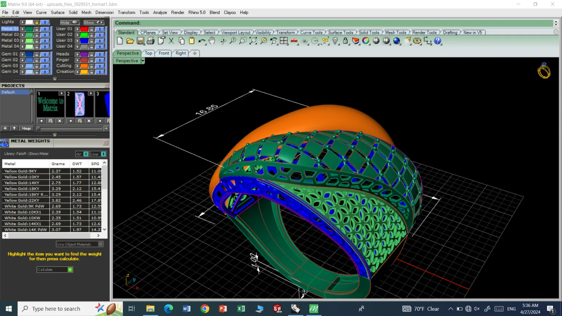Image resolution: width=562 pixels, height=316 pixels.
Task: Collapse the panel using arrow below Projects
Action: 55,135
